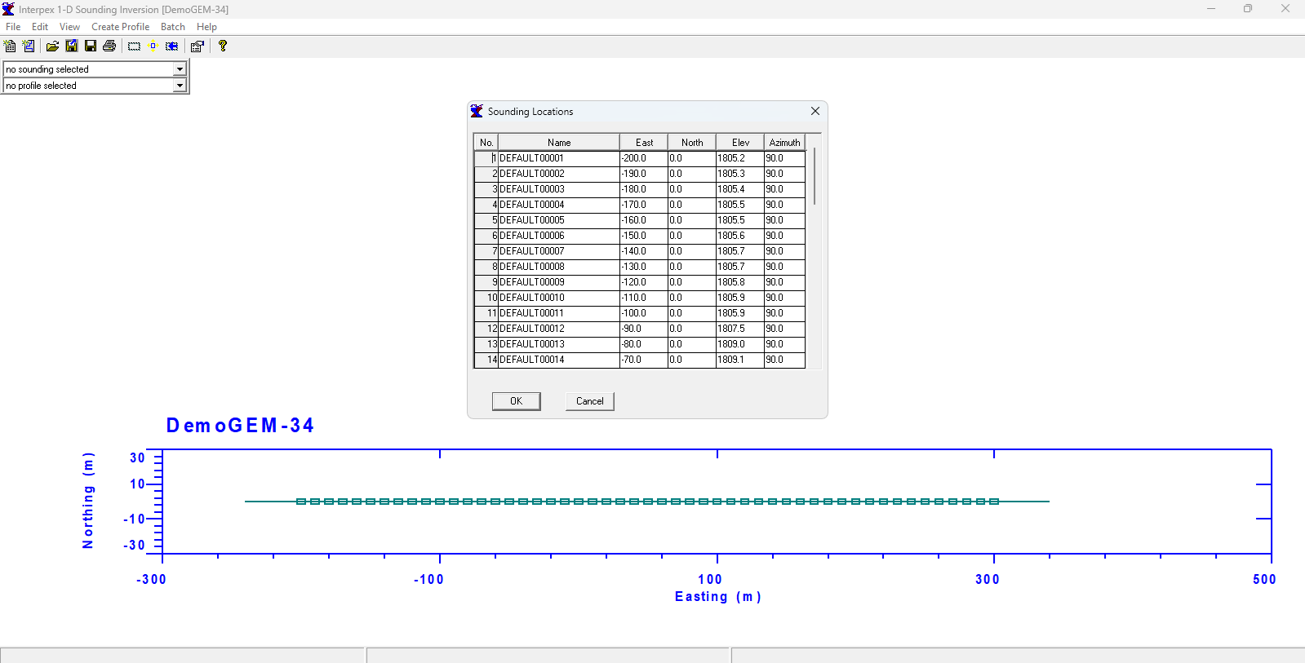Click the open folder toolbar icon
Image resolution: width=1305 pixels, height=663 pixels.
52,46
